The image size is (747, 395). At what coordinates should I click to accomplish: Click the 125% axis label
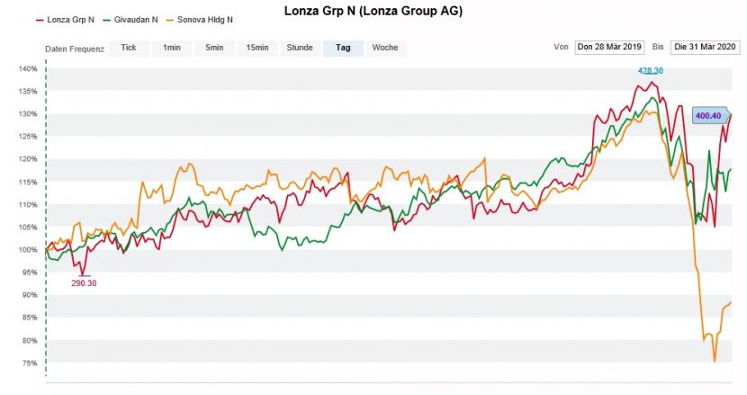coord(28,137)
